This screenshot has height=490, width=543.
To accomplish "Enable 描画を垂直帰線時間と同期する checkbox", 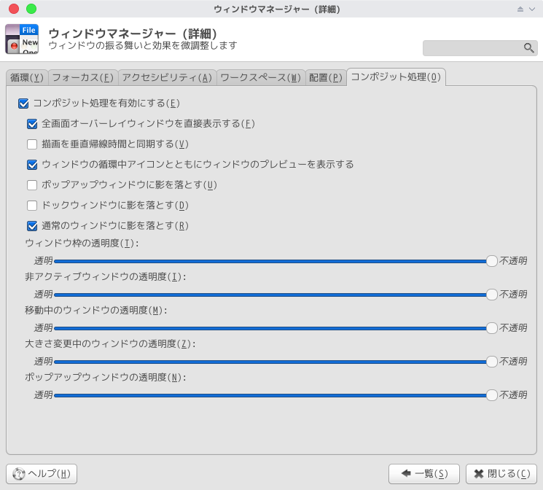I will pos(32,144).
